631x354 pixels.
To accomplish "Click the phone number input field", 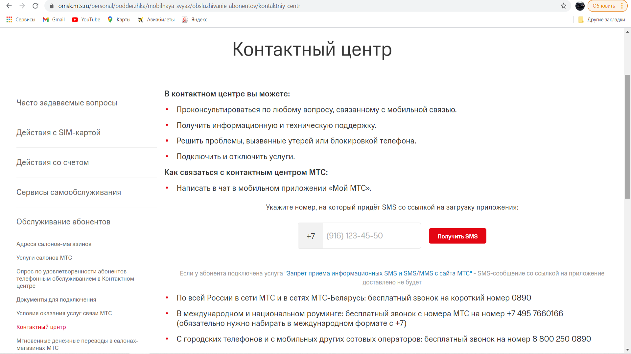I will [x=371, y=236].
